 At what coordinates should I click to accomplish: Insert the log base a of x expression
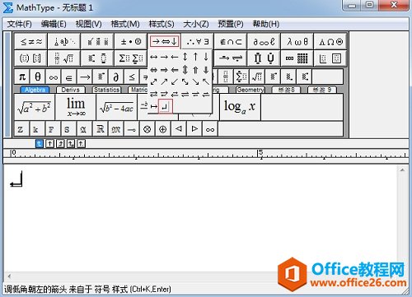pyautogui.click(x=240, y=107)
